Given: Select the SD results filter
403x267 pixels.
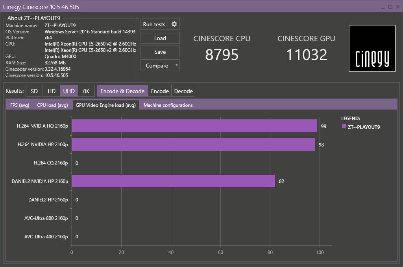Looking at the screenshot, I should (x=34, y=91).
